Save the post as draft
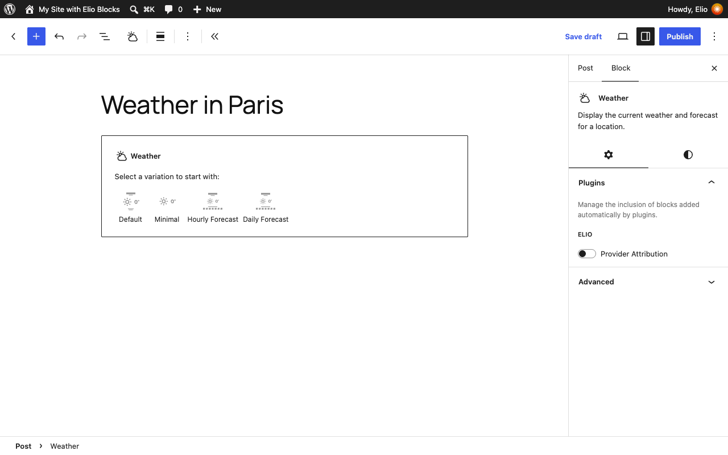728x455 pixels. (x=584, y=36)
